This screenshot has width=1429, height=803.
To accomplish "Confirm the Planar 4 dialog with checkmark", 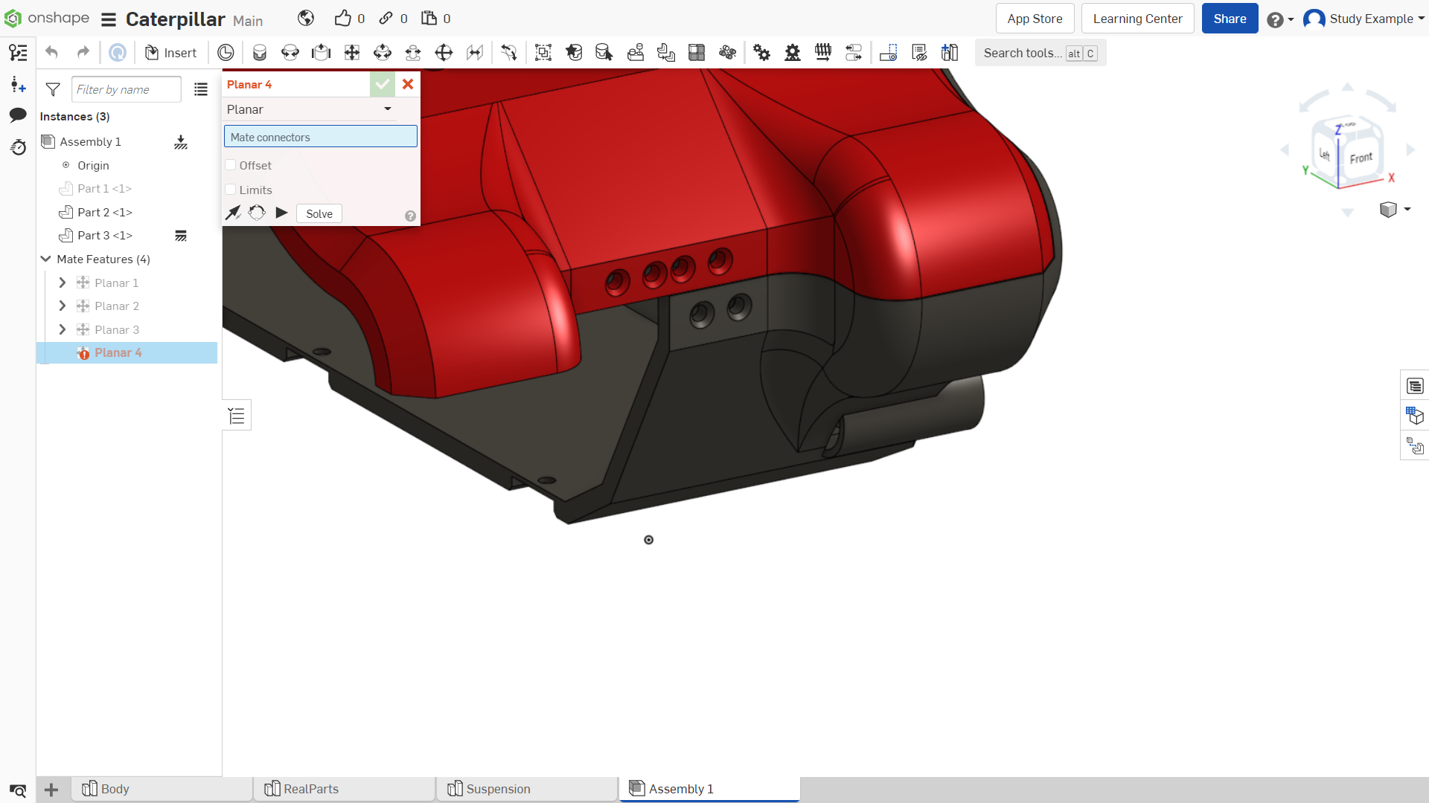I will [383, 85].
